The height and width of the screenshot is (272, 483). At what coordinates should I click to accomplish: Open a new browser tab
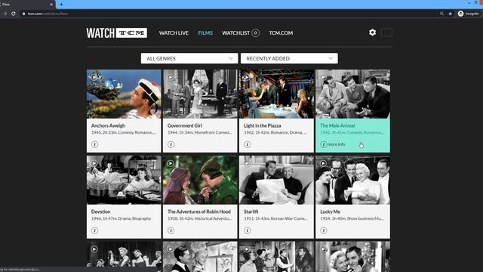pos(61,5)
